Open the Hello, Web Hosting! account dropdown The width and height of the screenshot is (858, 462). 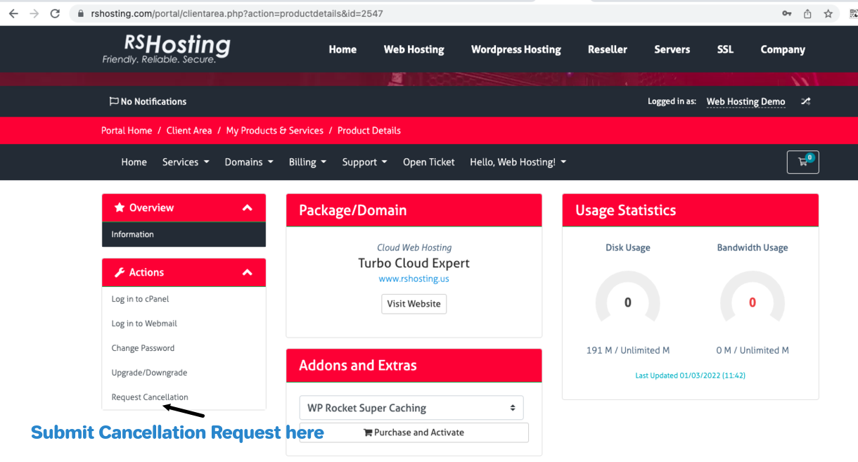[x=518, y=162]
